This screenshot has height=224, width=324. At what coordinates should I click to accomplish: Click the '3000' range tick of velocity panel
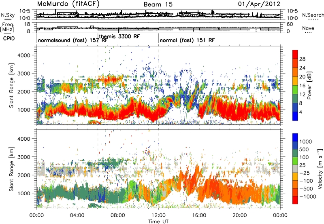click(x=23, y=157)
